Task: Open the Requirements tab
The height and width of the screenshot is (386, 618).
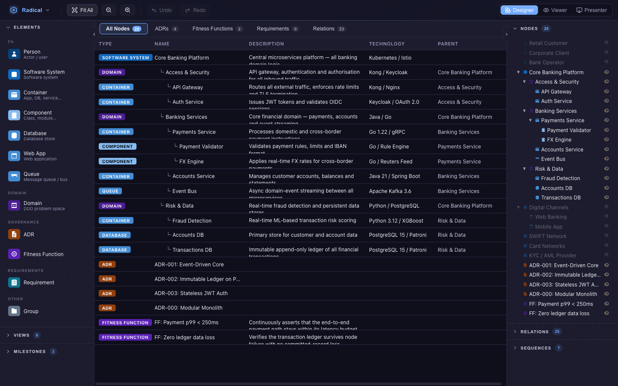Action: click(x=278, y=29)
